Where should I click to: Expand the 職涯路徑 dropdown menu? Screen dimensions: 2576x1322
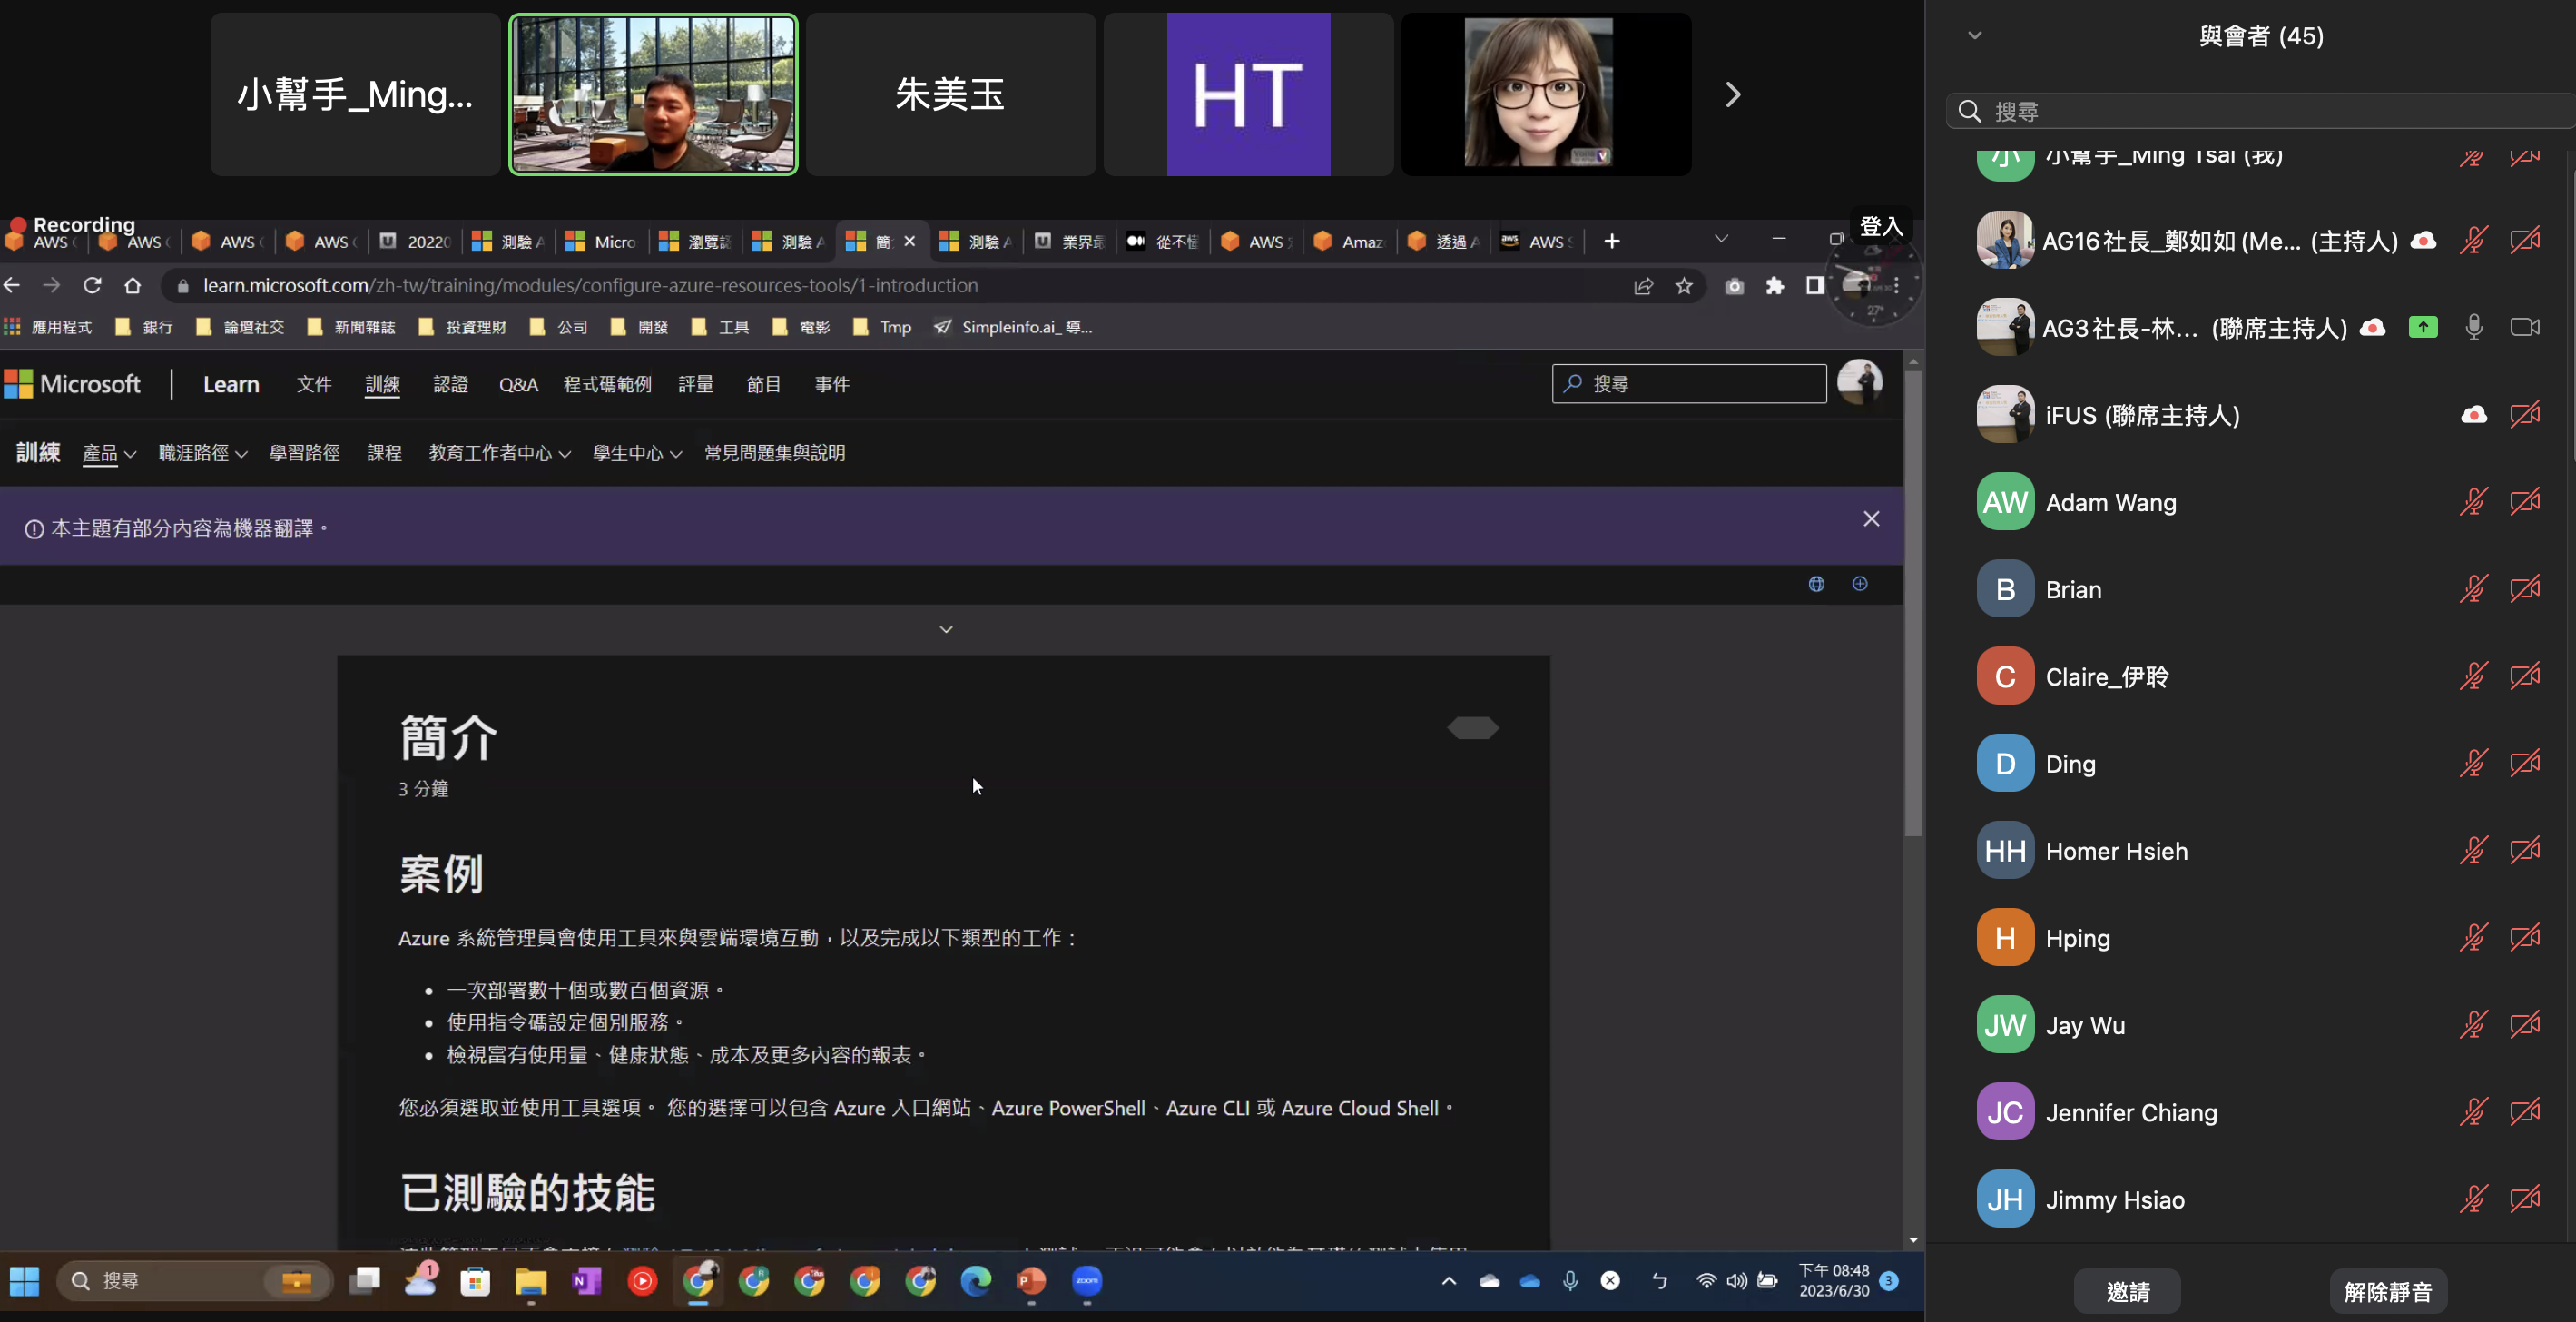point(202,453)
